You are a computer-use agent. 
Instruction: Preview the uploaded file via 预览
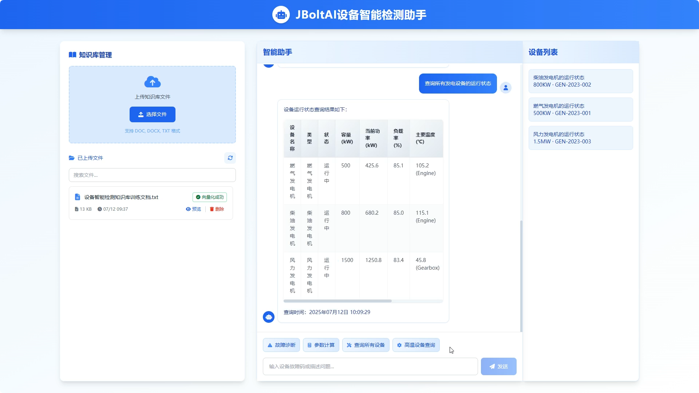point(193,209)
